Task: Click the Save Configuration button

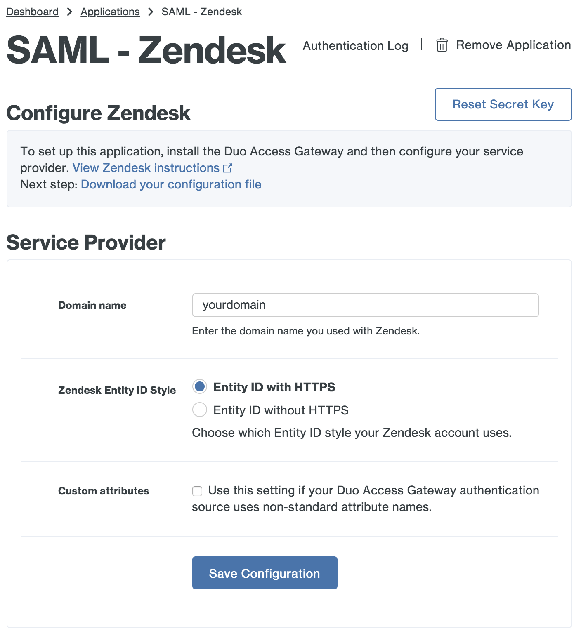Action: click(265, 573)
